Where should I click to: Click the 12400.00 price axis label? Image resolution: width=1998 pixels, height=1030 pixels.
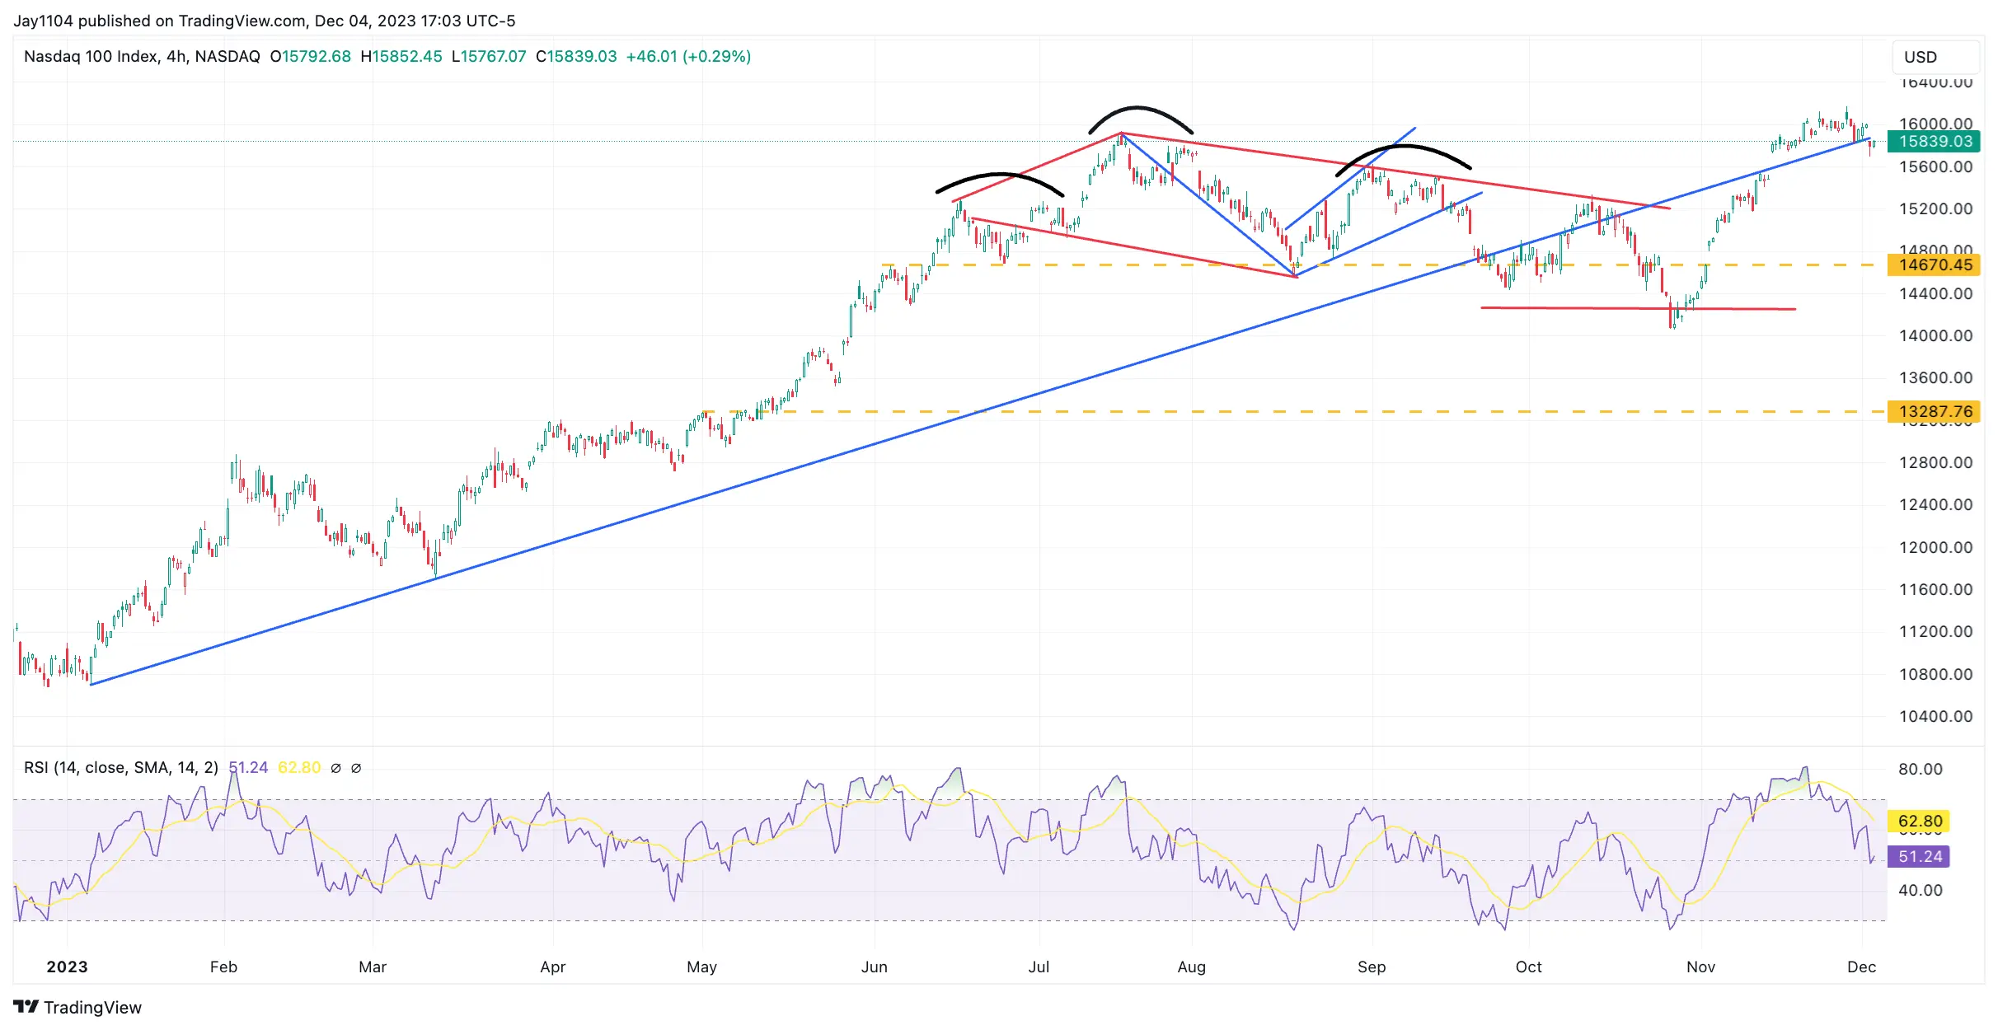(1935, 504)
